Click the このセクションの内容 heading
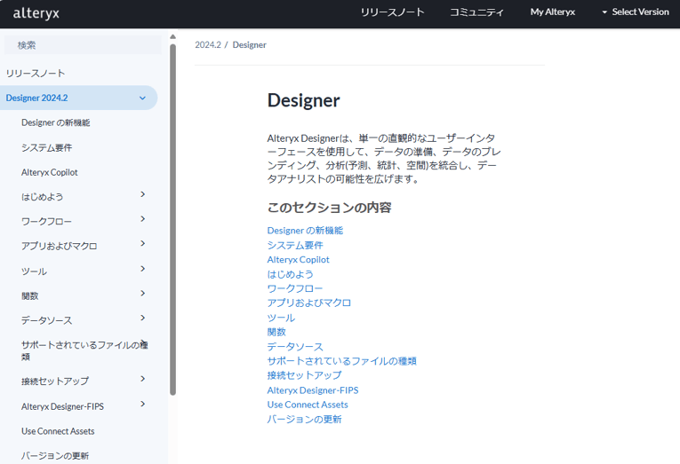Image resolution: width=680 pixels, height=464 pixels. (x=329, y=208)
